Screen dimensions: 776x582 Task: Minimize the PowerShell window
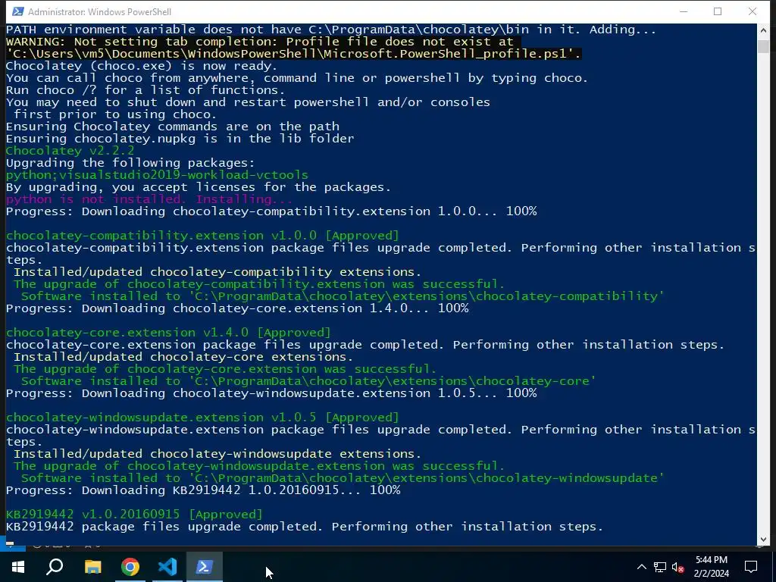click(684, 11)
